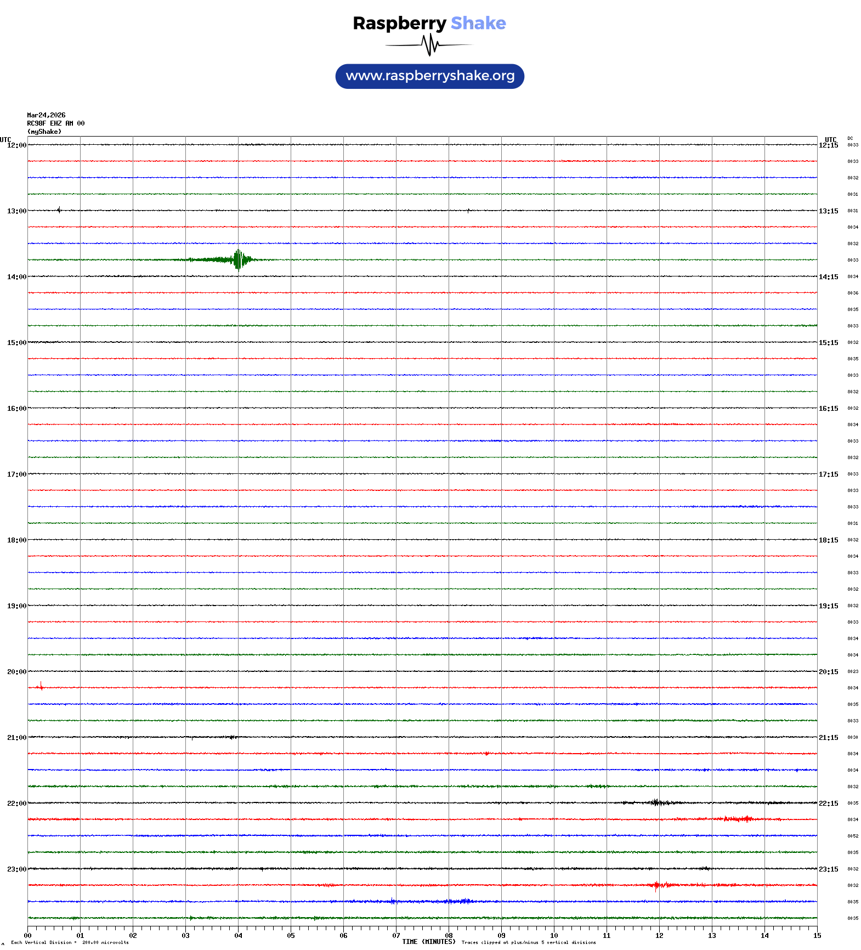Click the Each Vertical Division scale note
Image resolution: width=861 pixels, height=950 pixels.
(70, 942)
